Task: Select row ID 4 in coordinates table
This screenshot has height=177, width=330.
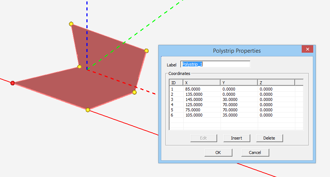Action: click(172, 105)
